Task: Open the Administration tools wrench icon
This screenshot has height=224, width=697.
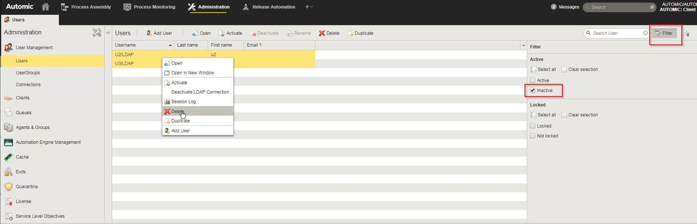Action: 97,33
